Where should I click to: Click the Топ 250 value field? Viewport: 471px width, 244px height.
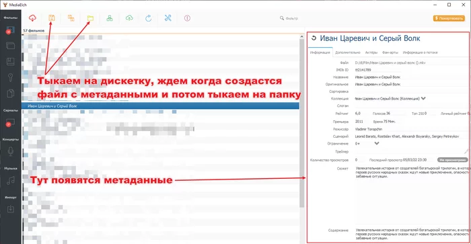point(429,114)
